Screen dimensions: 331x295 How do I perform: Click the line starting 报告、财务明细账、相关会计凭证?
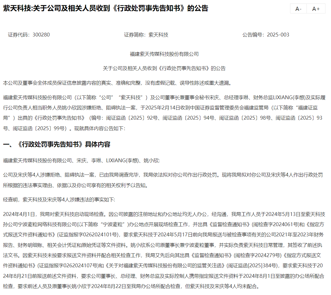(162, 245)
